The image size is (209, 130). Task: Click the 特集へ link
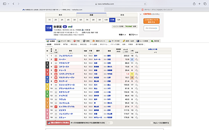click(122, 35)
